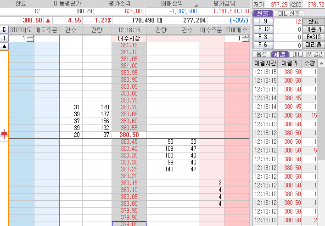Click the 잔고 button
The height and width of the screenshot is (226, 325).
pyautogui.click(x=314, y=22)
